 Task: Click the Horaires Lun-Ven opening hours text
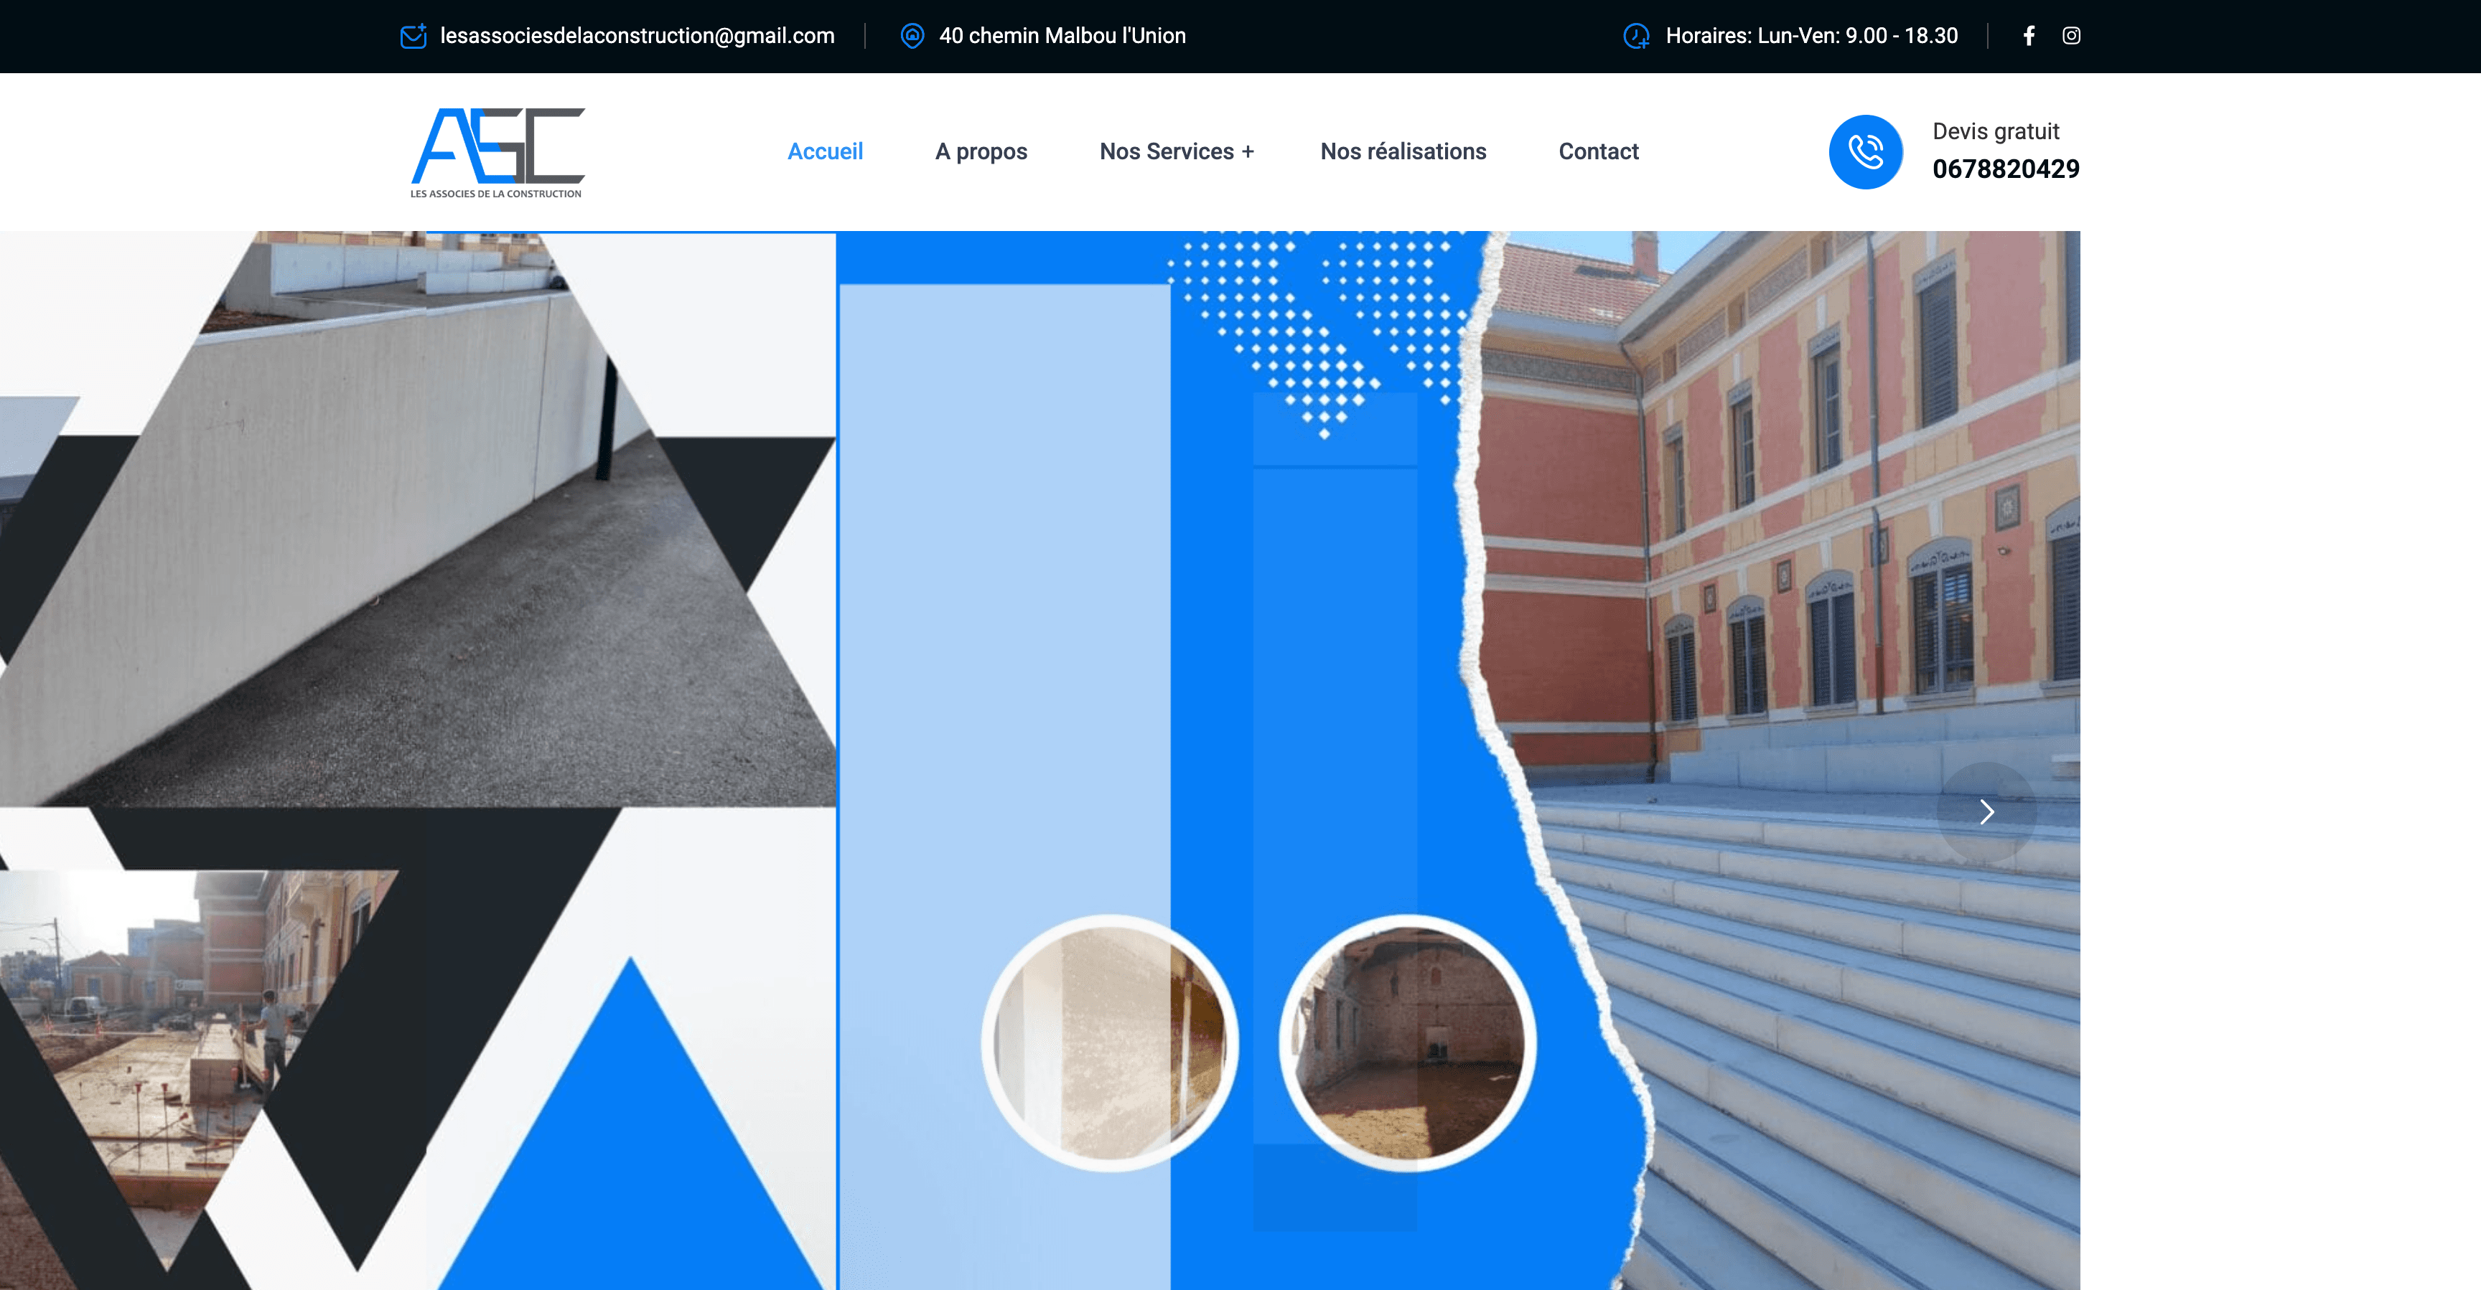click(1812, 36)
